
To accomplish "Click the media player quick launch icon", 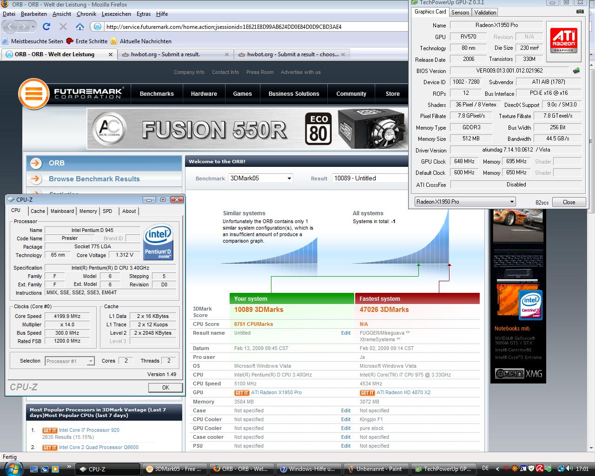I will tap(55, 469).
